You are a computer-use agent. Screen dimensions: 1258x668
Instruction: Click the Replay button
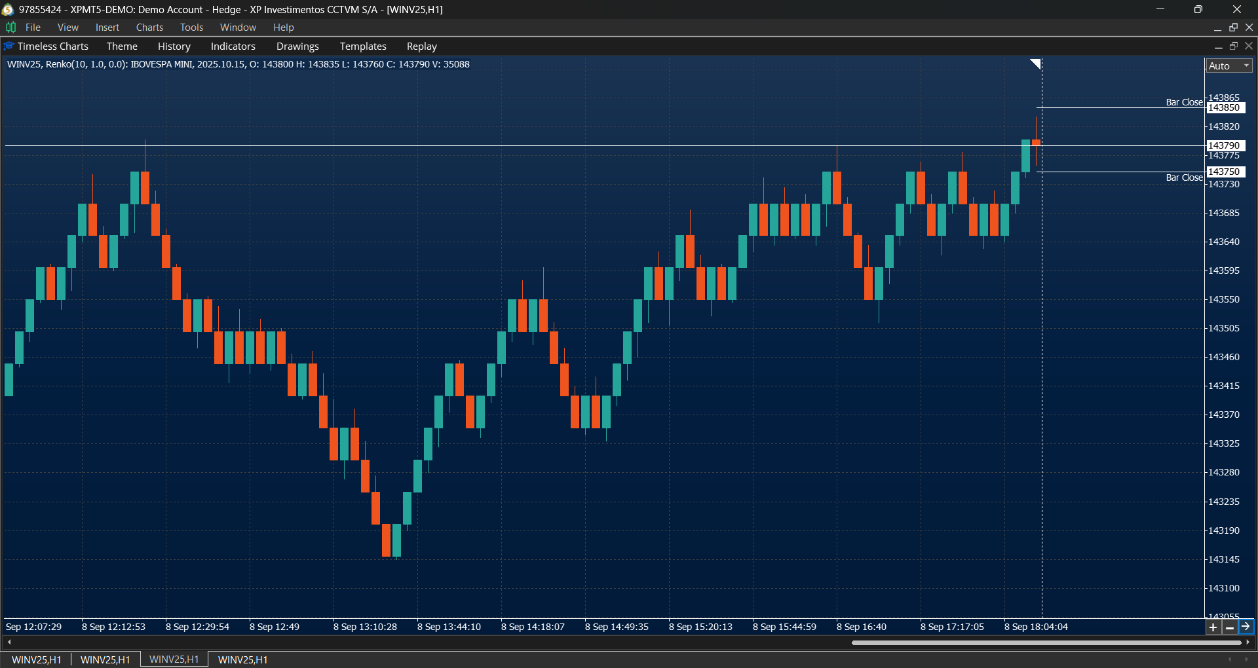click(x=421, y=46)
